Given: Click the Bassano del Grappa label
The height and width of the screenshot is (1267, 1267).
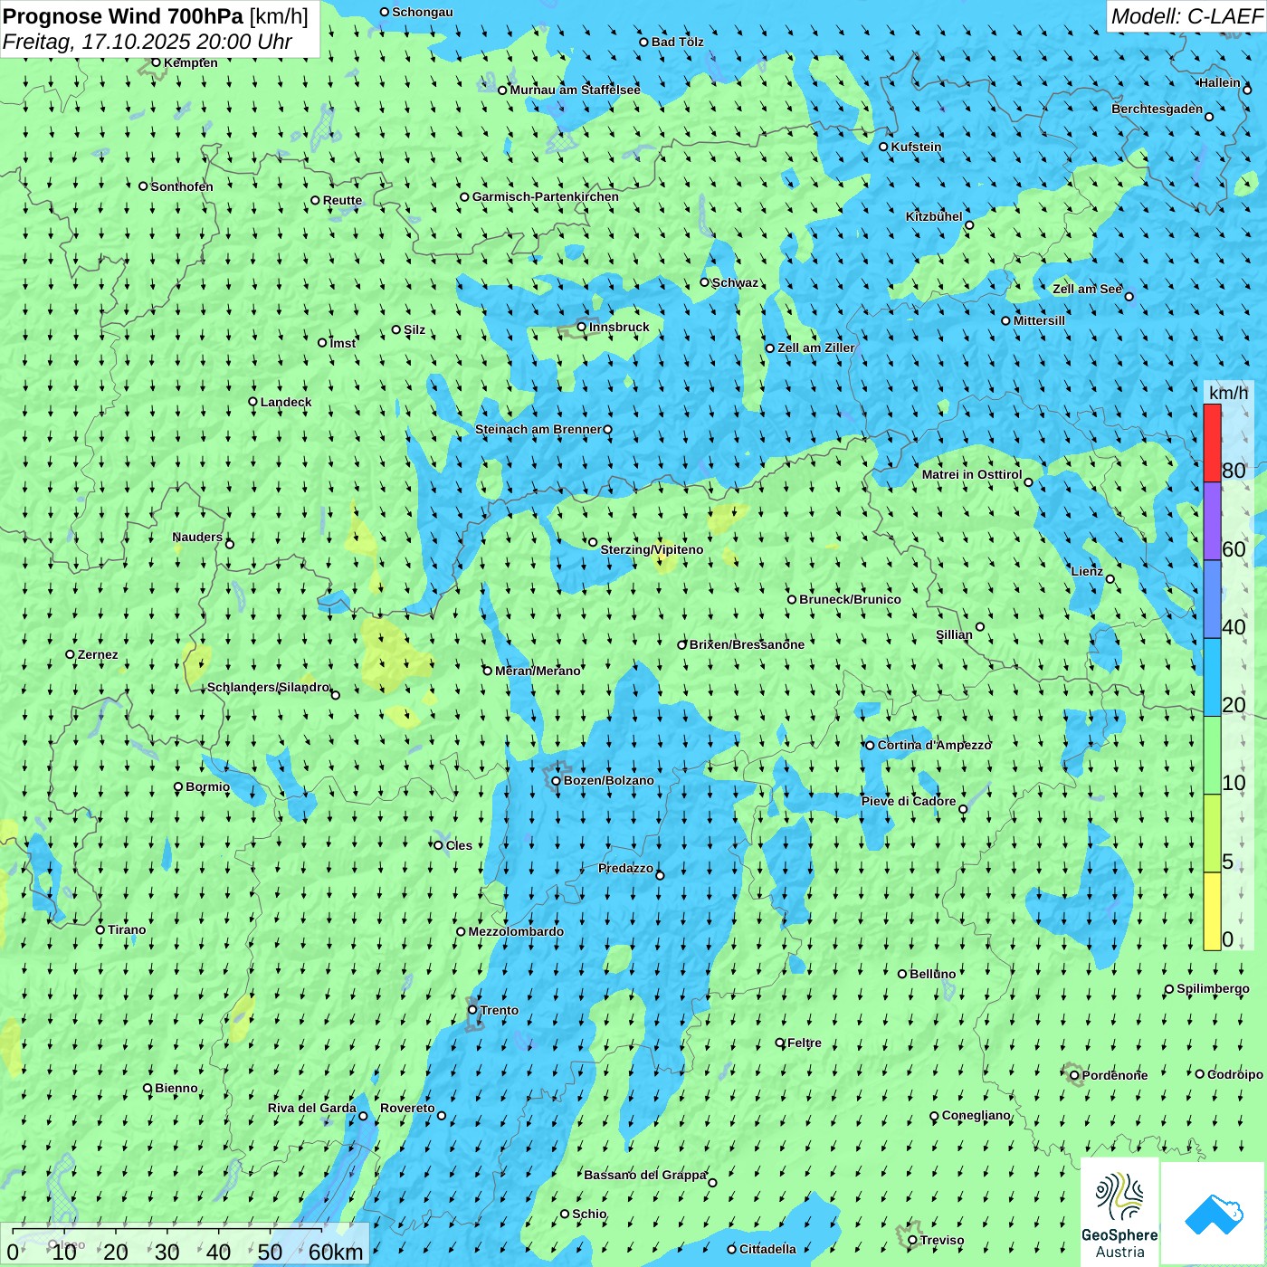Looking at the screenshot, I should click(x=644, y=1175).
